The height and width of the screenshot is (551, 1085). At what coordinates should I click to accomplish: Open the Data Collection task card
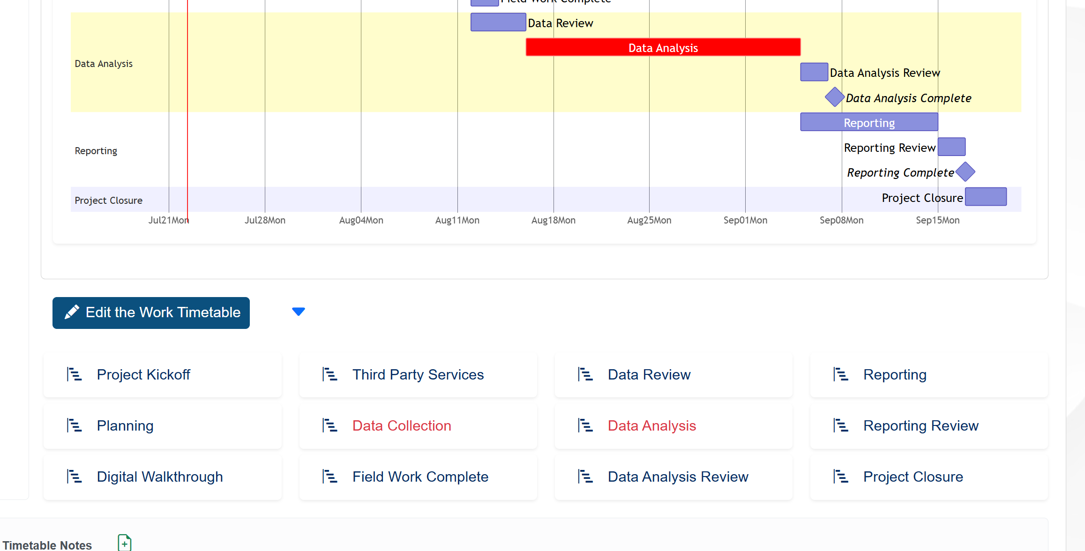[x=402, y=425]
